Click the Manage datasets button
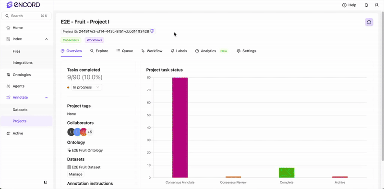 pos(76,174)
